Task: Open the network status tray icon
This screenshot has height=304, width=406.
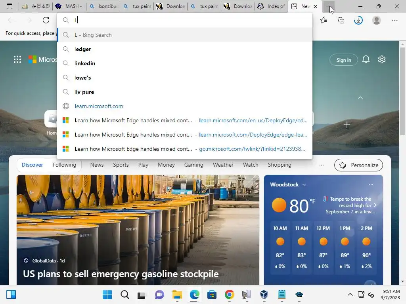Action: point(361,294)
